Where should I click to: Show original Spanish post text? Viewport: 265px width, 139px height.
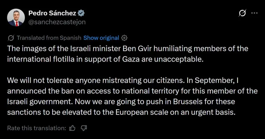101,38
